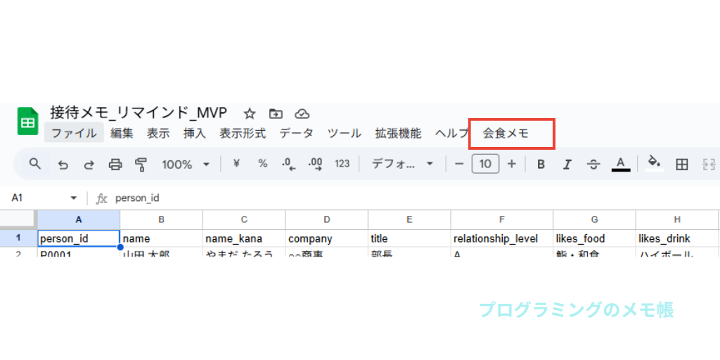This screenshot has height=360, width=720.
Task: Activate the paint format roller
Action: pyautogui.click(x=141, y=165)
